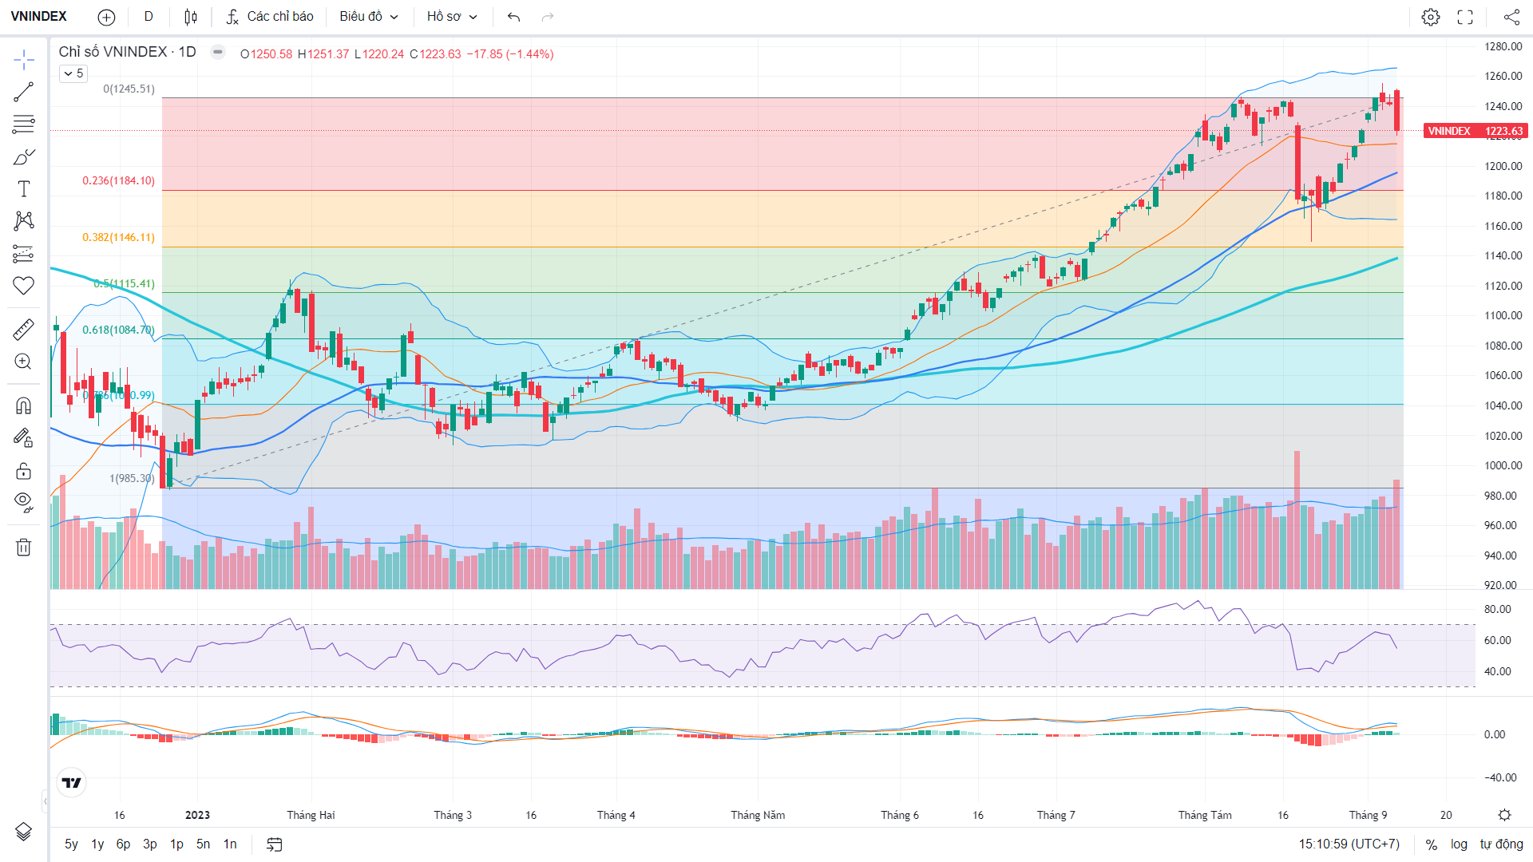Open the Các chỉ báo indicators menu
This screenshot has width=1533, height=862.
point(270,17)
